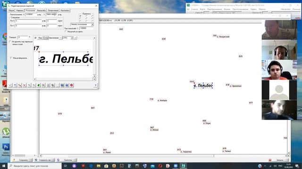Open the uTorrent desktop icon
The image size is (302, 169).
(x=6, y=131)
